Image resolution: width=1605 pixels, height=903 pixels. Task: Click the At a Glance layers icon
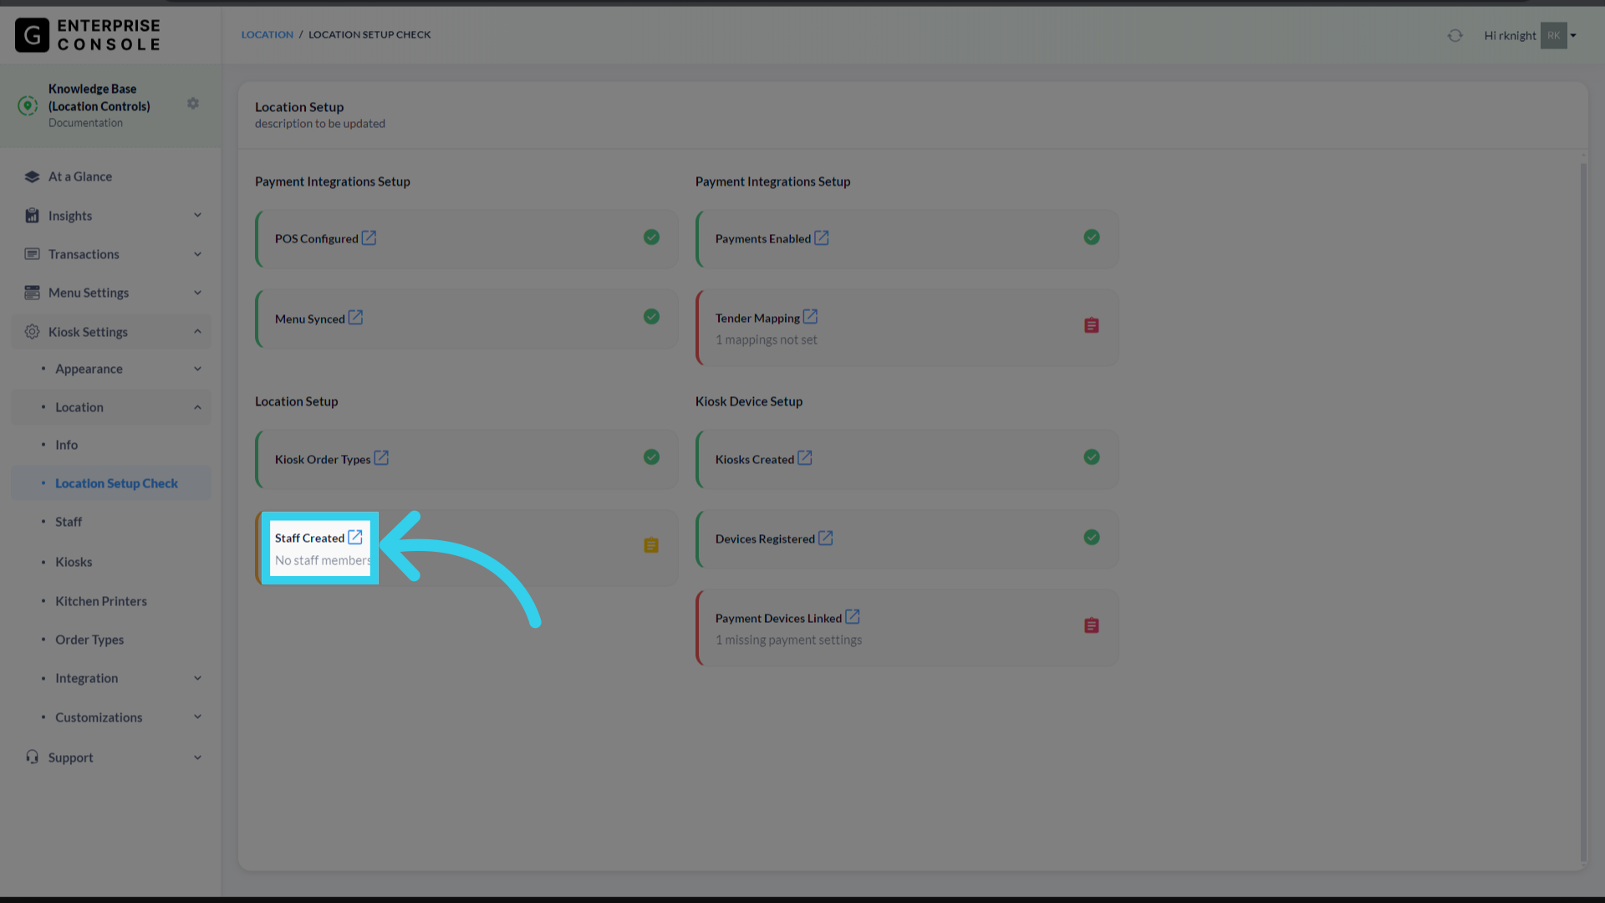coord(32,176)
